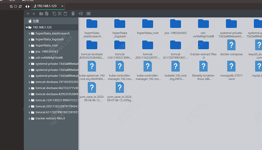Click the trash delete icon

click(73, 14)
